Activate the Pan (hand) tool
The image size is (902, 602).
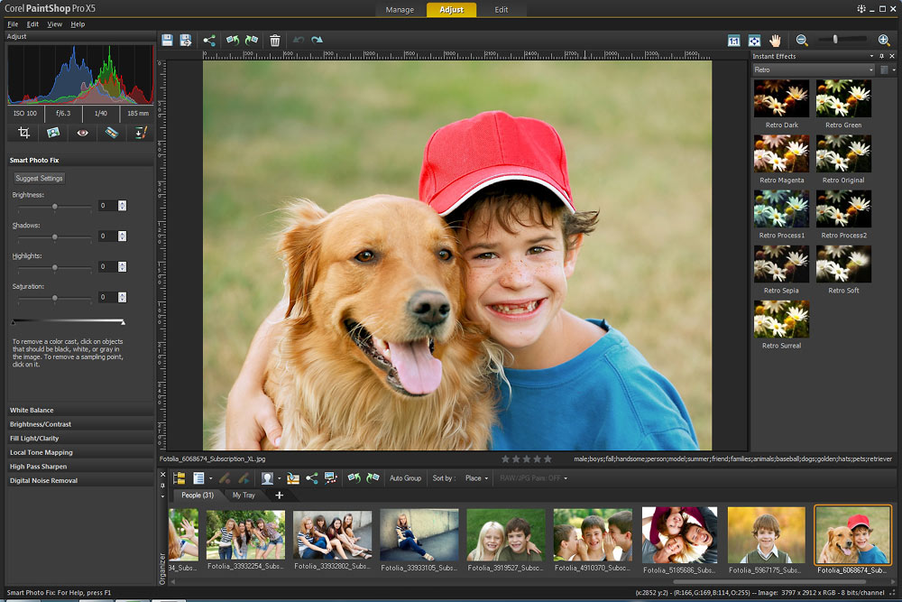tap(774, 40)
